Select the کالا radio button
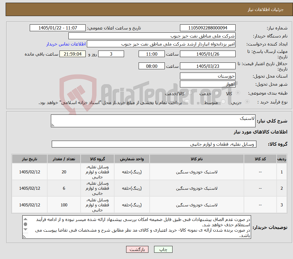This screenshot has height=259, width=293. click(238, 92)
